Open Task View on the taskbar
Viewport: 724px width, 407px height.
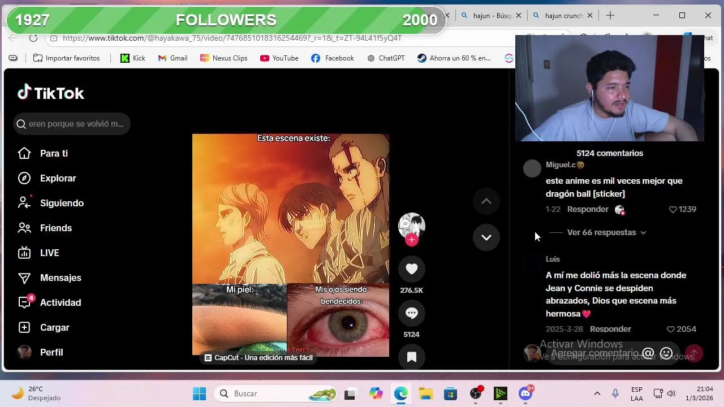(x=350, y=394)
